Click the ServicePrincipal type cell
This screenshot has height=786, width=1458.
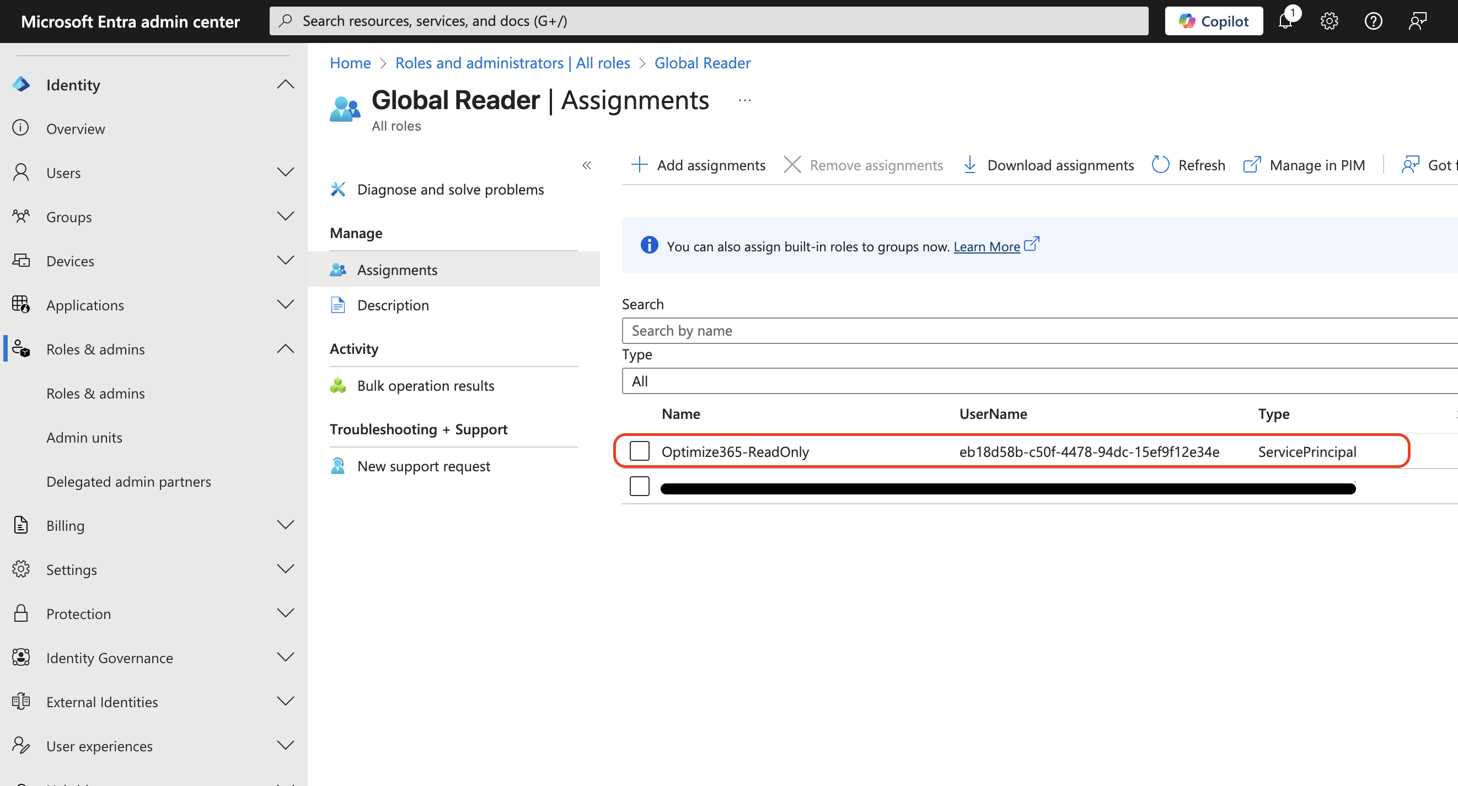pyautogui.click(x=1307, y=451)
